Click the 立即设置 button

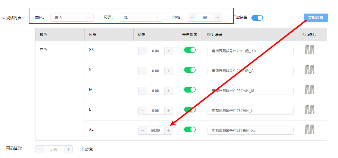(315, 18)
